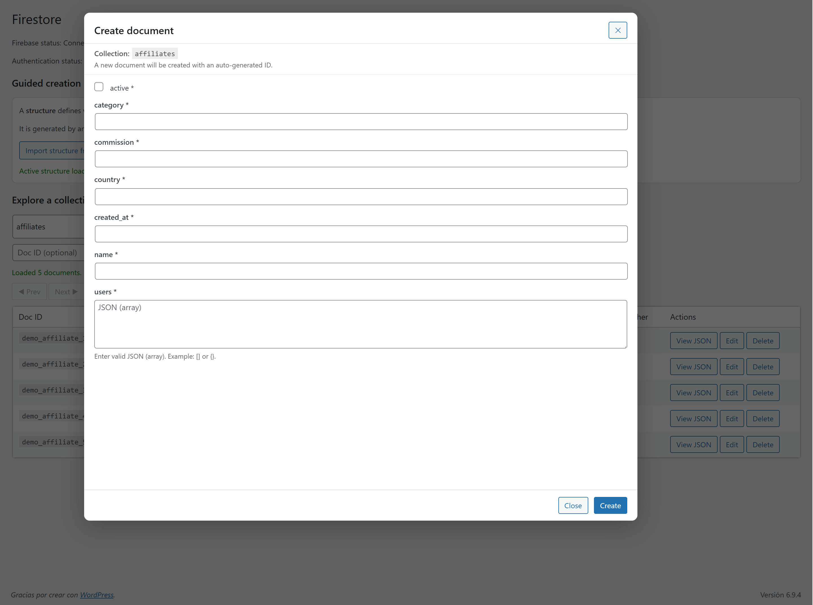Click the Create button to save document
This screenshot has width=813, height=605.
click(610, 505)
